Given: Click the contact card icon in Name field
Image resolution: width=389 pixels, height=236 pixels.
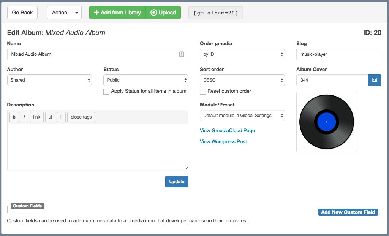Looking at the screenshot, I should pos(182,54).
